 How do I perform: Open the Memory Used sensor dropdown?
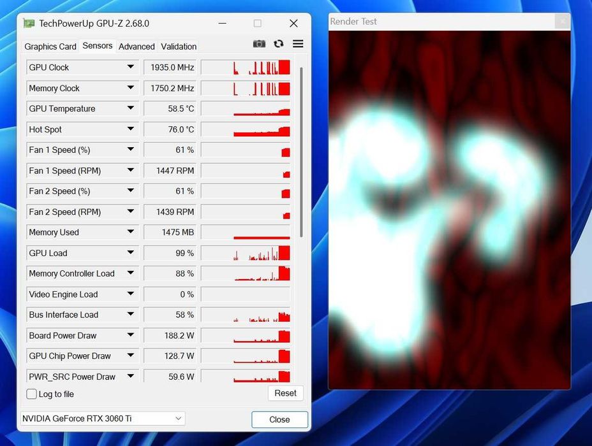(x=131, y=231)
